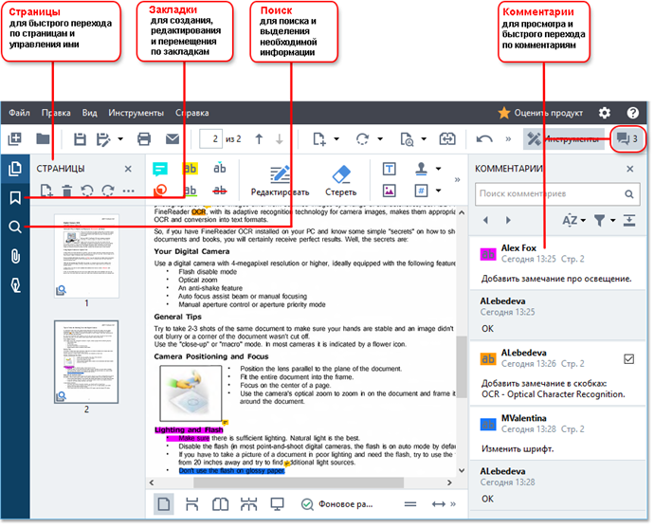This screenshot has height=528, width=654.
Task: Switch to continuous scrolling view mode
Action: [x=191, y=504]
